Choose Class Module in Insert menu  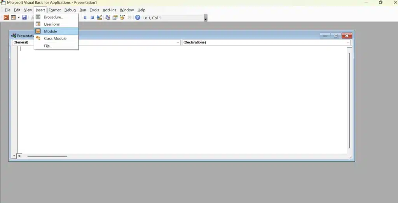tap(55, 38)
